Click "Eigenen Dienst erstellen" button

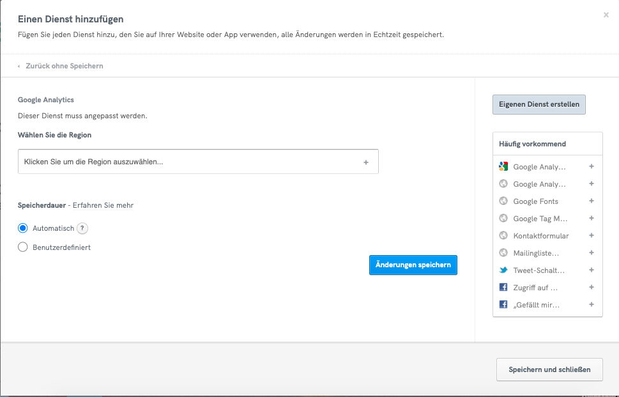539,104
